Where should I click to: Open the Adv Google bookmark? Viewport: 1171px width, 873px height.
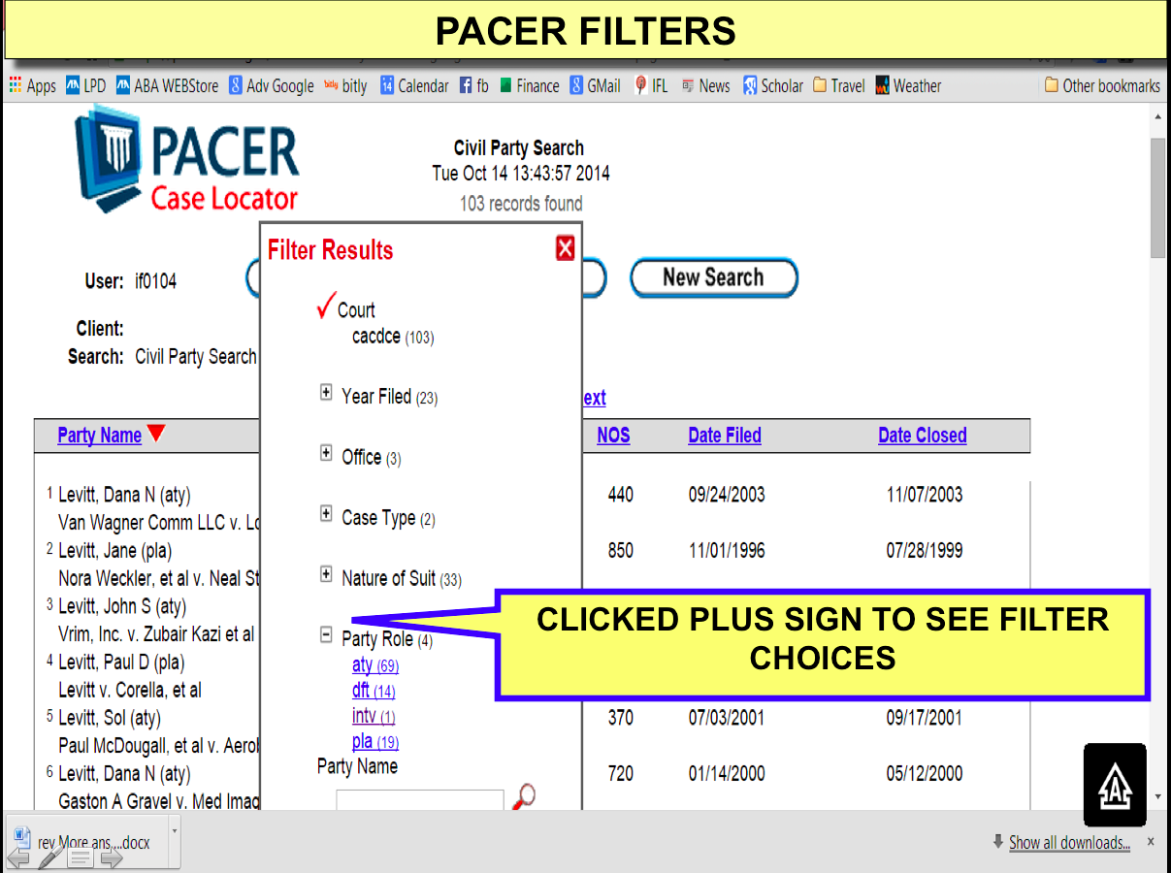coord(271,85)
